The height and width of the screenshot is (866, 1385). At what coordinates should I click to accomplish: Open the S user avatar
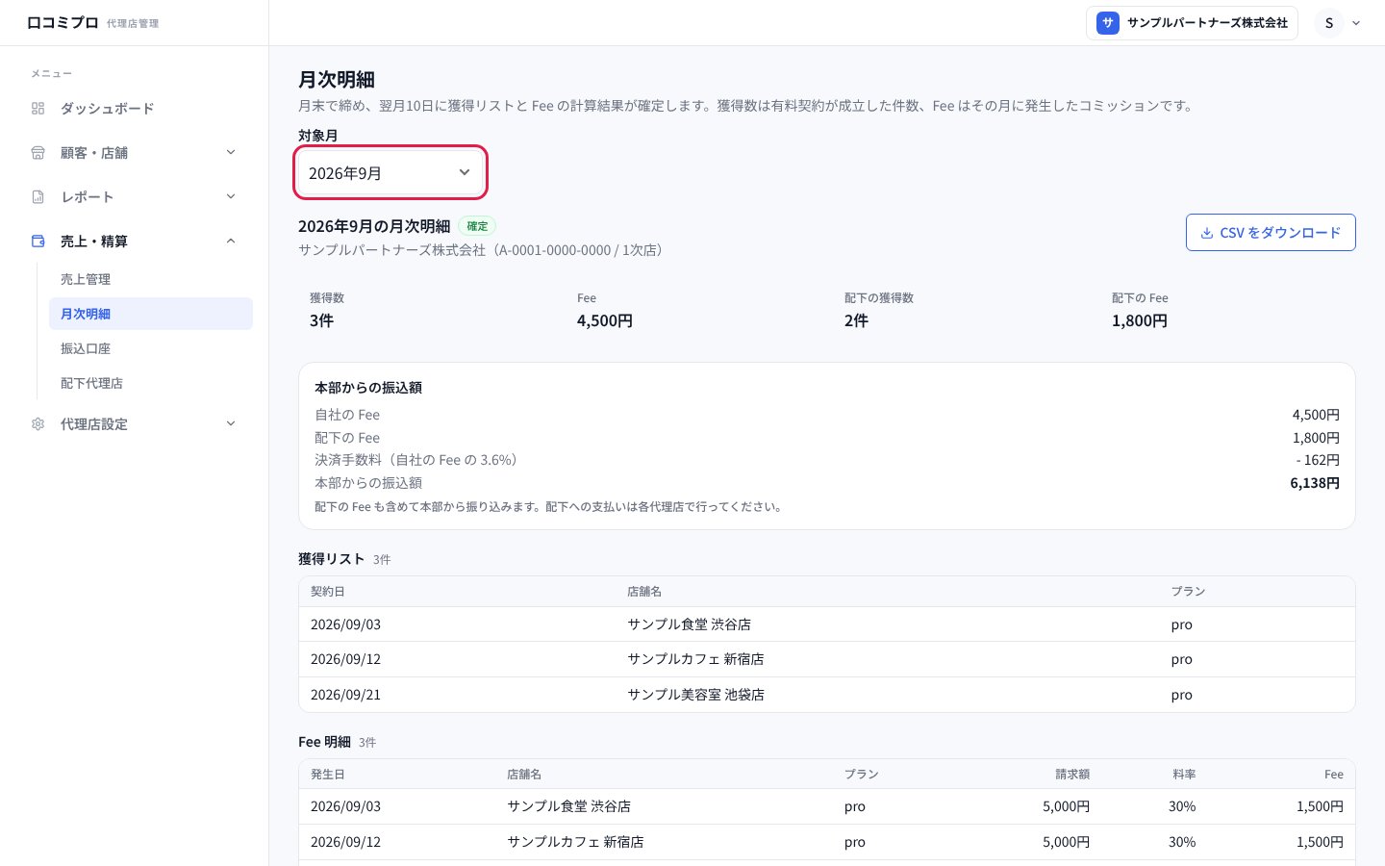1329,23
